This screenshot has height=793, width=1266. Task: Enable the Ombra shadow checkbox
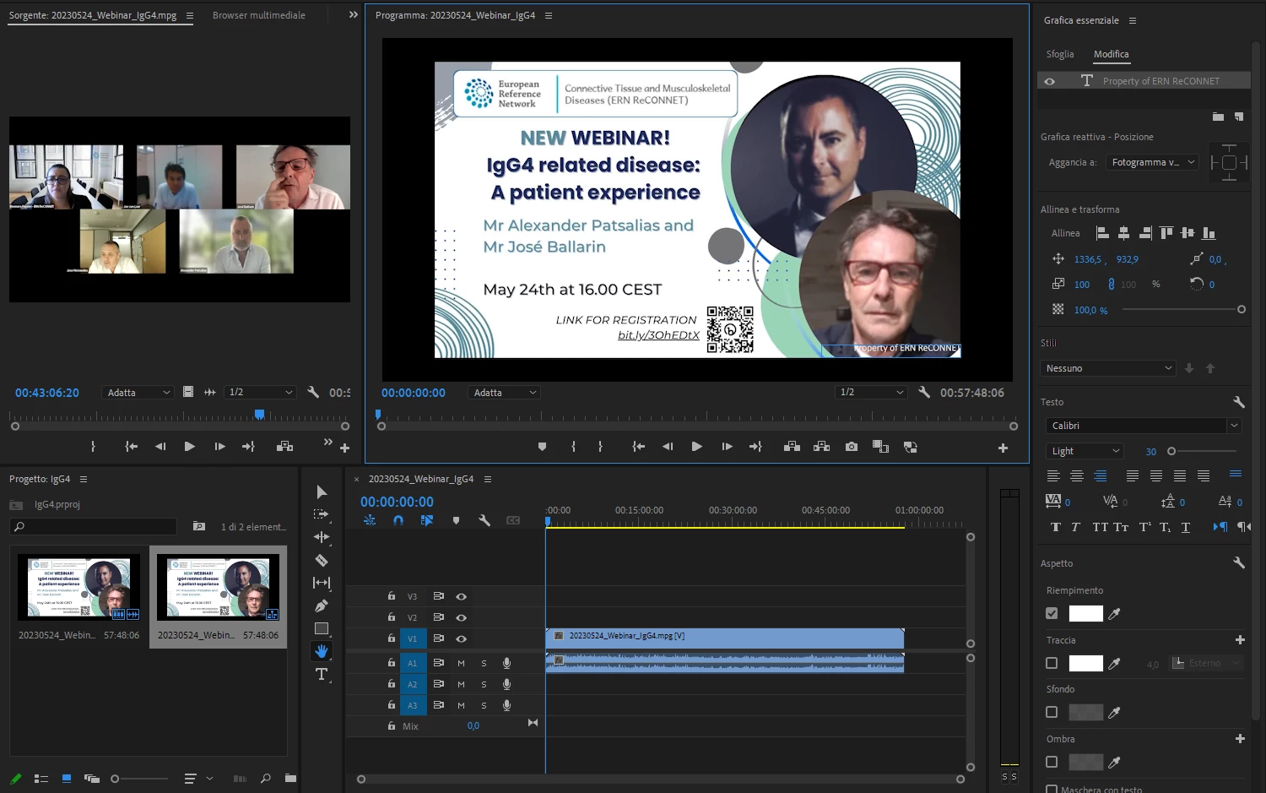click(x=1052, y=762)
